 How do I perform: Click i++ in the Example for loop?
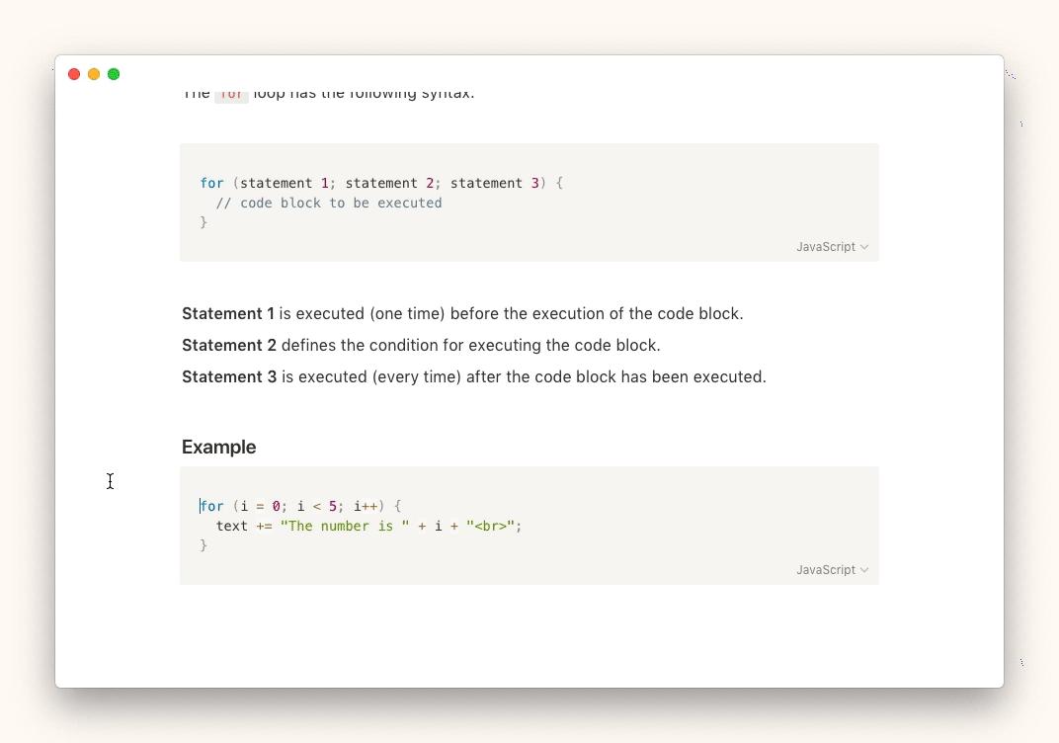click(366, 506)
